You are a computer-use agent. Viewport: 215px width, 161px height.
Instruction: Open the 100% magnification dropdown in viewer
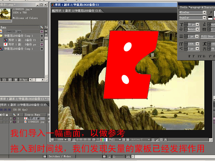[66, 140]
